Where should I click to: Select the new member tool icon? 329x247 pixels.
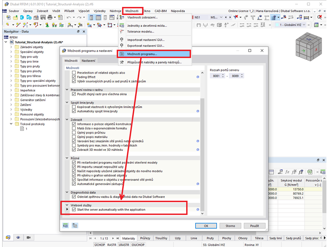click(x=26, y=25)
